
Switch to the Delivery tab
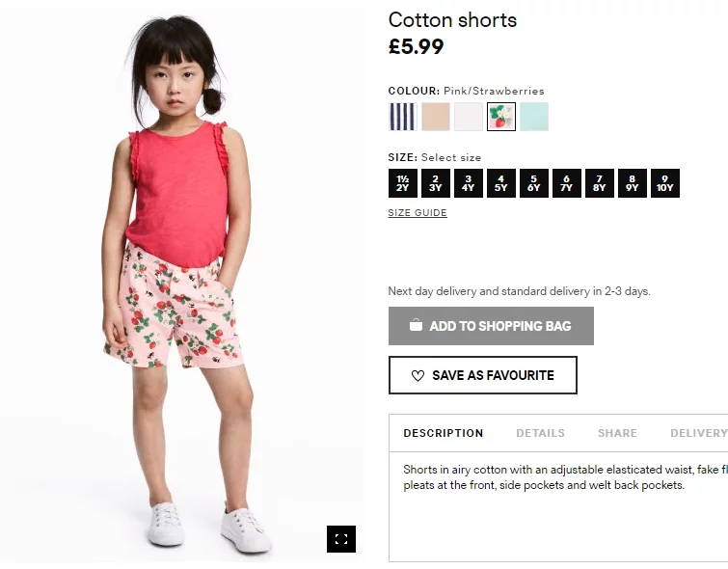coord(698,433)
